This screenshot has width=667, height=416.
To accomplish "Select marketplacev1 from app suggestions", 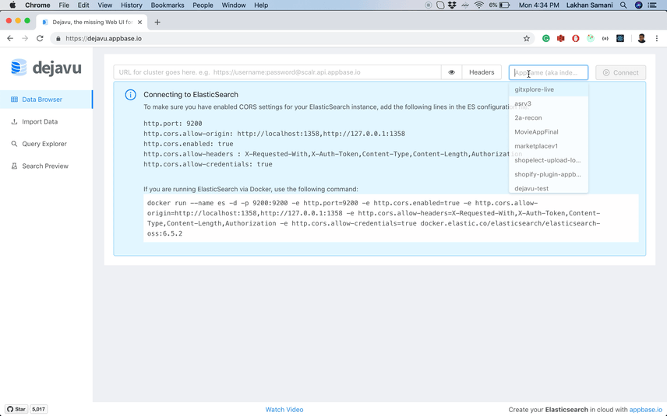I will 549,146.
